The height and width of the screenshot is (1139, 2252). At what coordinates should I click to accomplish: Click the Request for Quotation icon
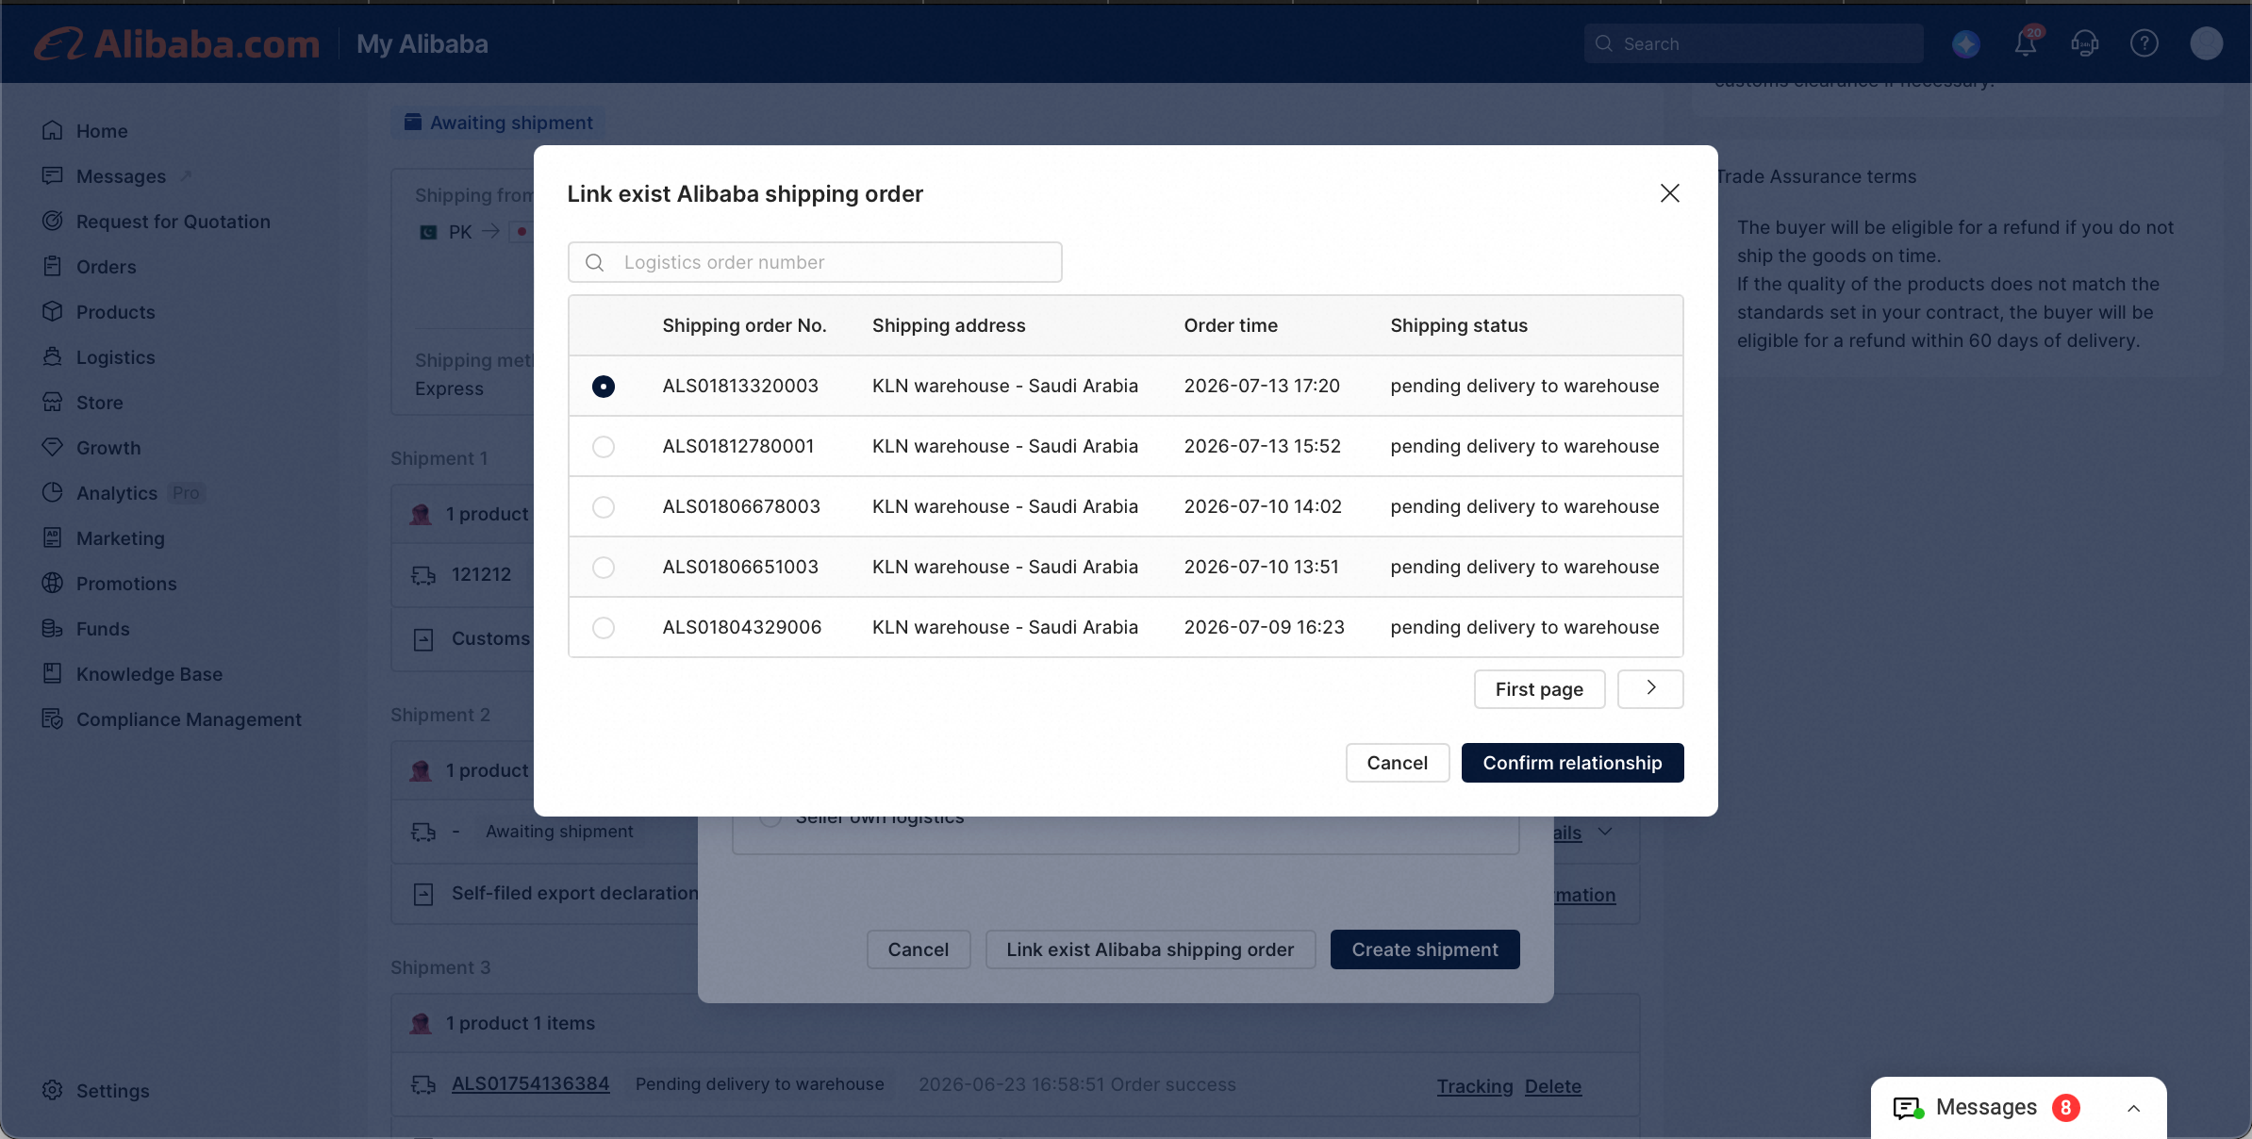point(53,221)
